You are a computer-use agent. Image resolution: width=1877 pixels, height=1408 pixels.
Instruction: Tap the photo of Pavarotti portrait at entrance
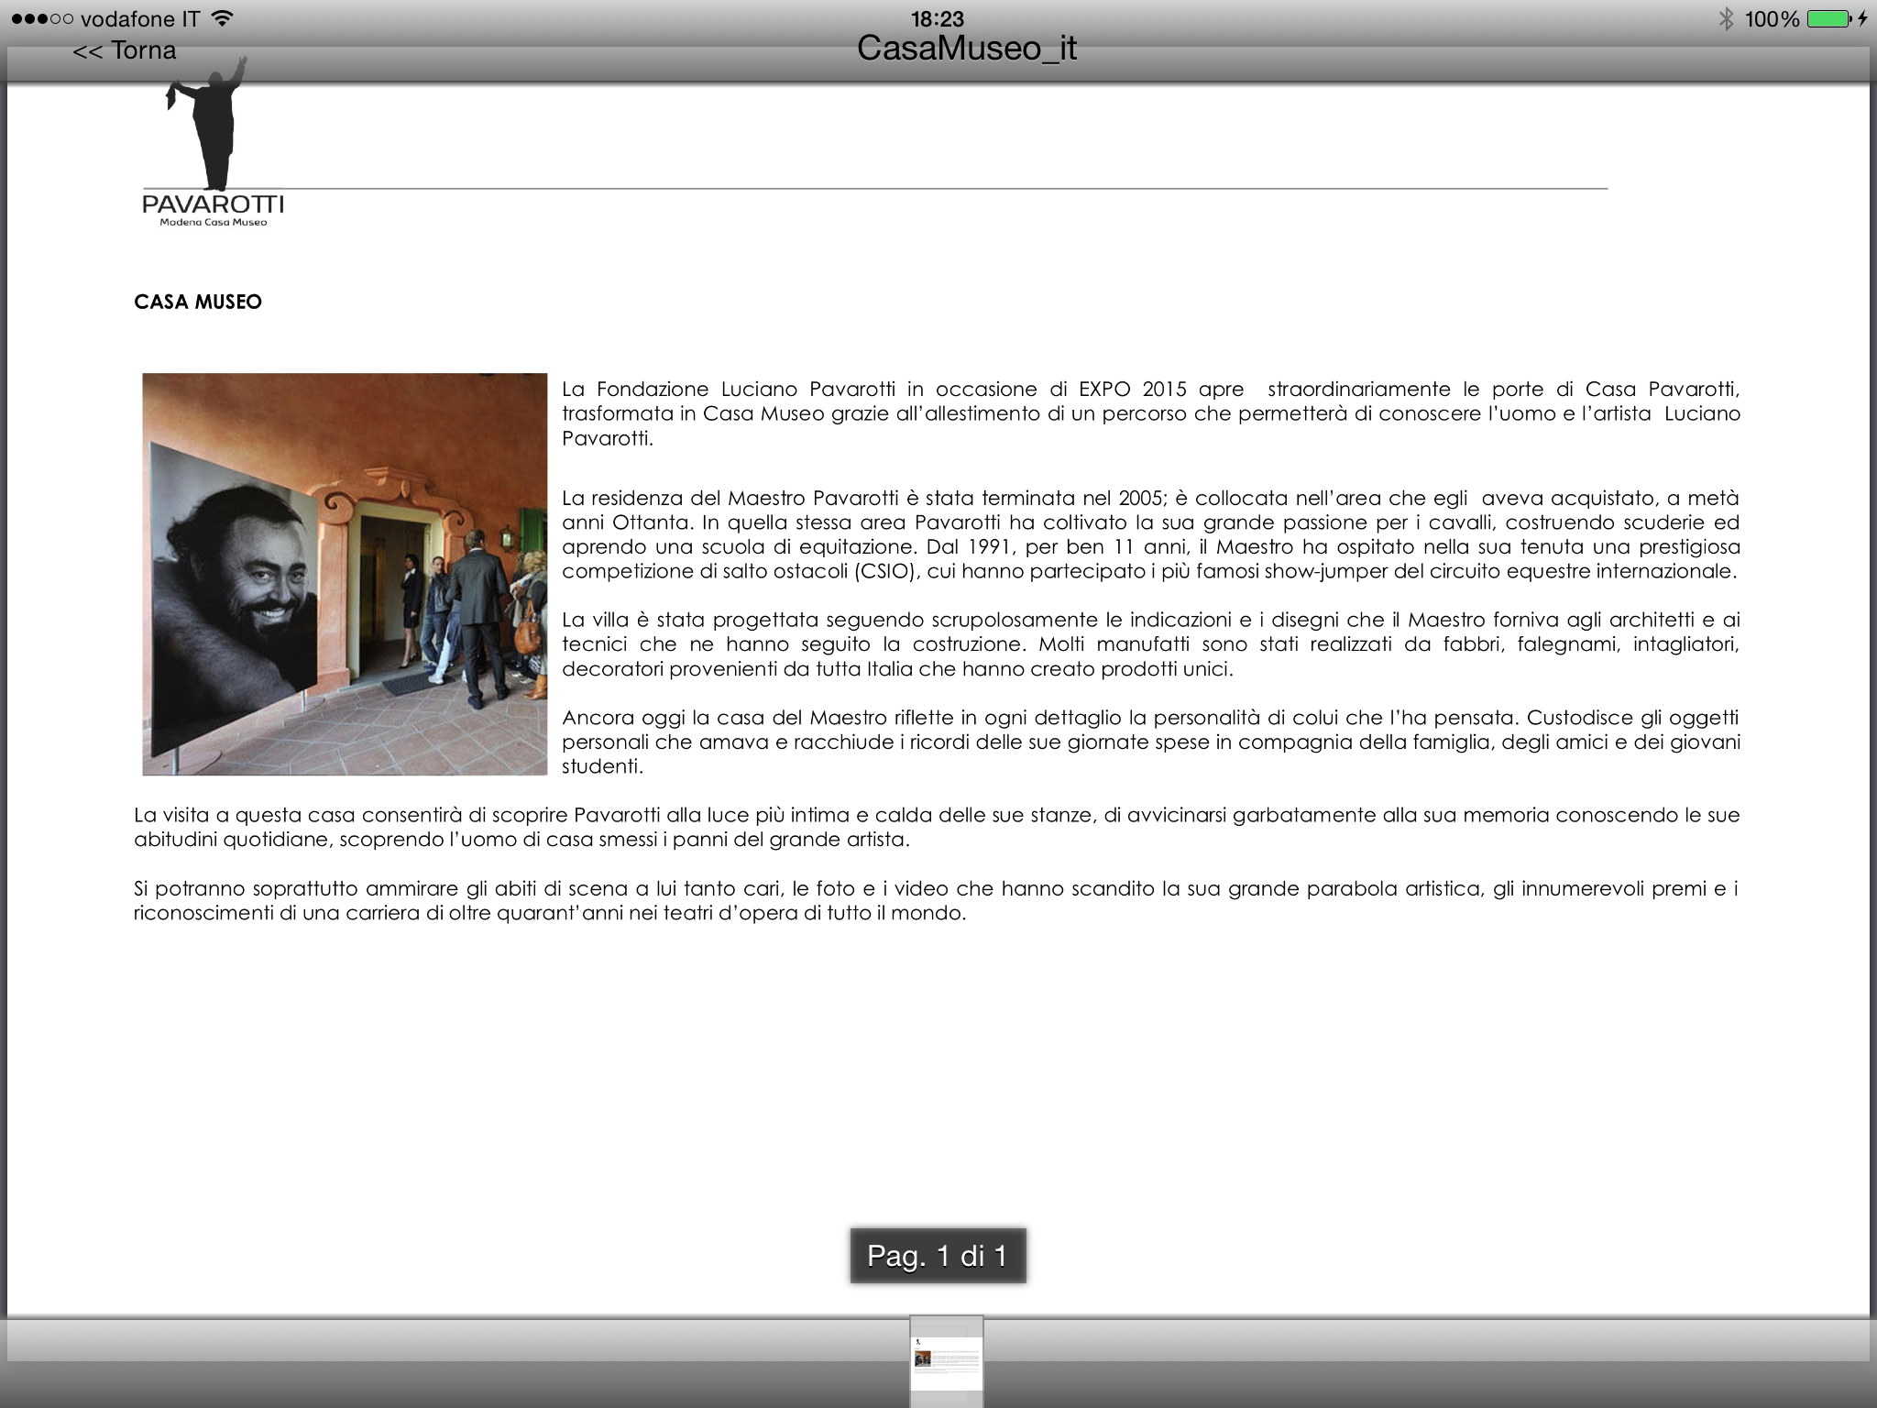coord(345,574)
